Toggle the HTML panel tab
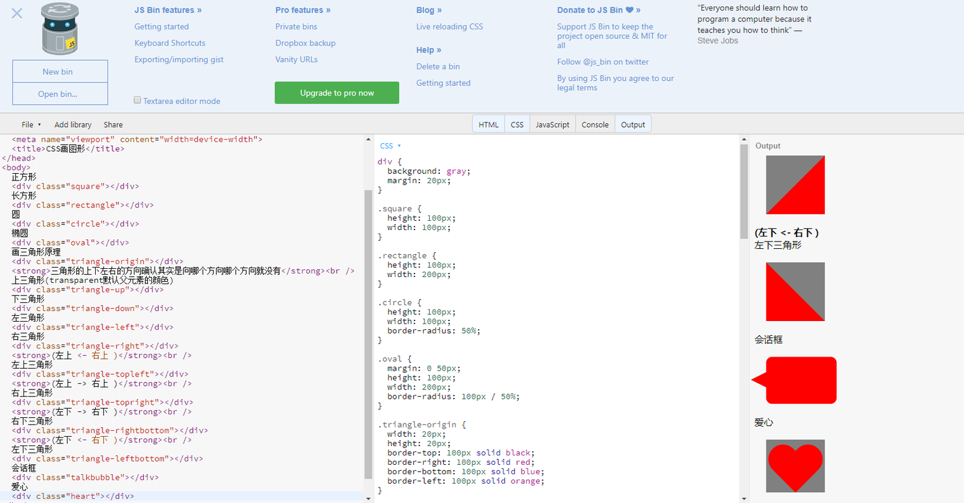 point(489,124)
